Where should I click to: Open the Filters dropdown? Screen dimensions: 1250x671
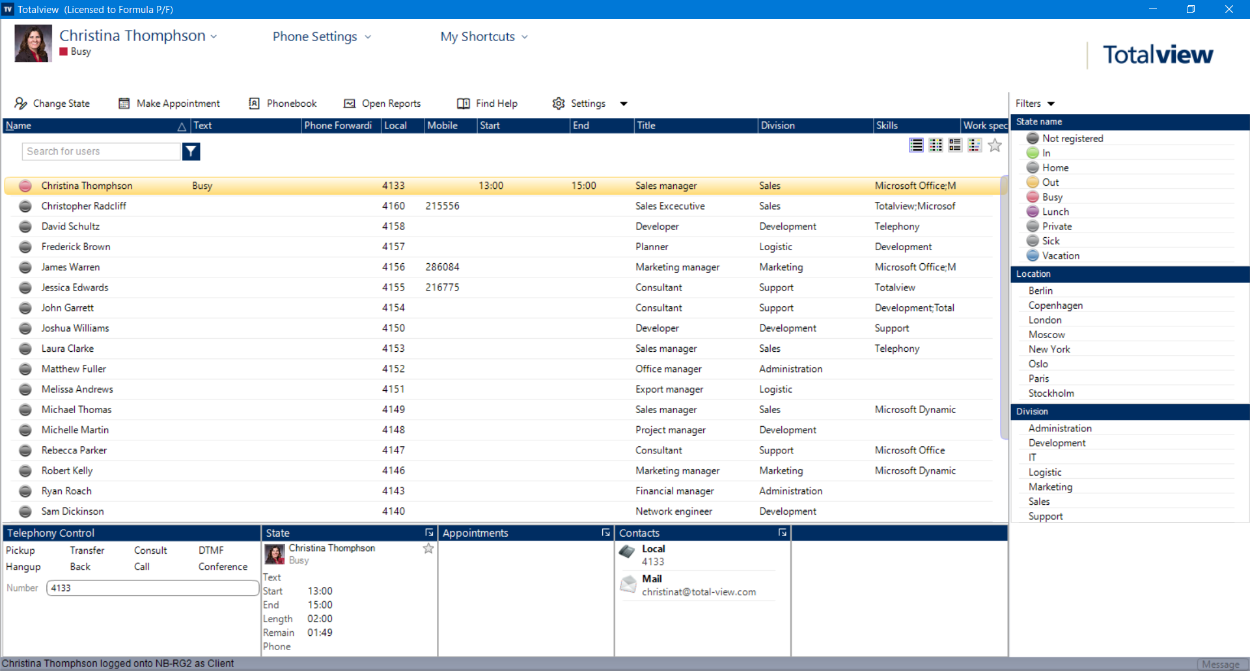pos(1035,104)
